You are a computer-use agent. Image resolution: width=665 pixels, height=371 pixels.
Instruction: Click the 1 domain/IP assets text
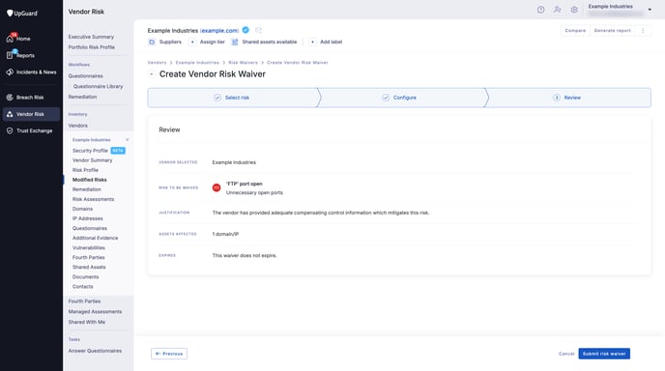pos(225,234)
